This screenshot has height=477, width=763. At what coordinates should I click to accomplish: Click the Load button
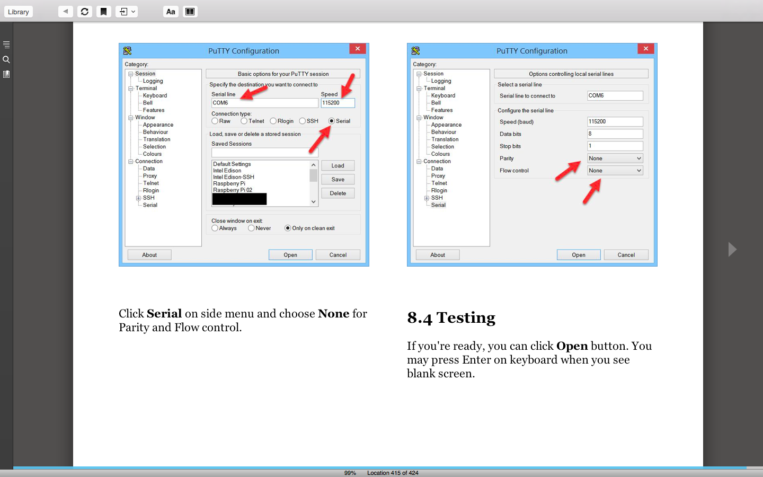pos(338,166)
